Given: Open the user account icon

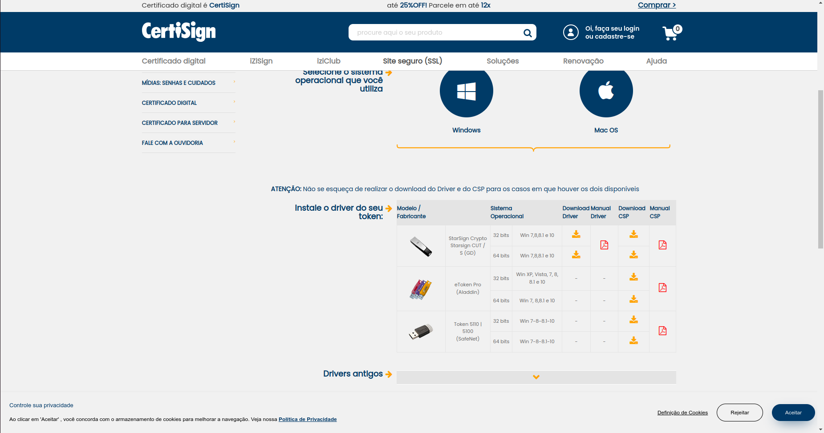Looking at the screenshot, I should tap(571, 32).
